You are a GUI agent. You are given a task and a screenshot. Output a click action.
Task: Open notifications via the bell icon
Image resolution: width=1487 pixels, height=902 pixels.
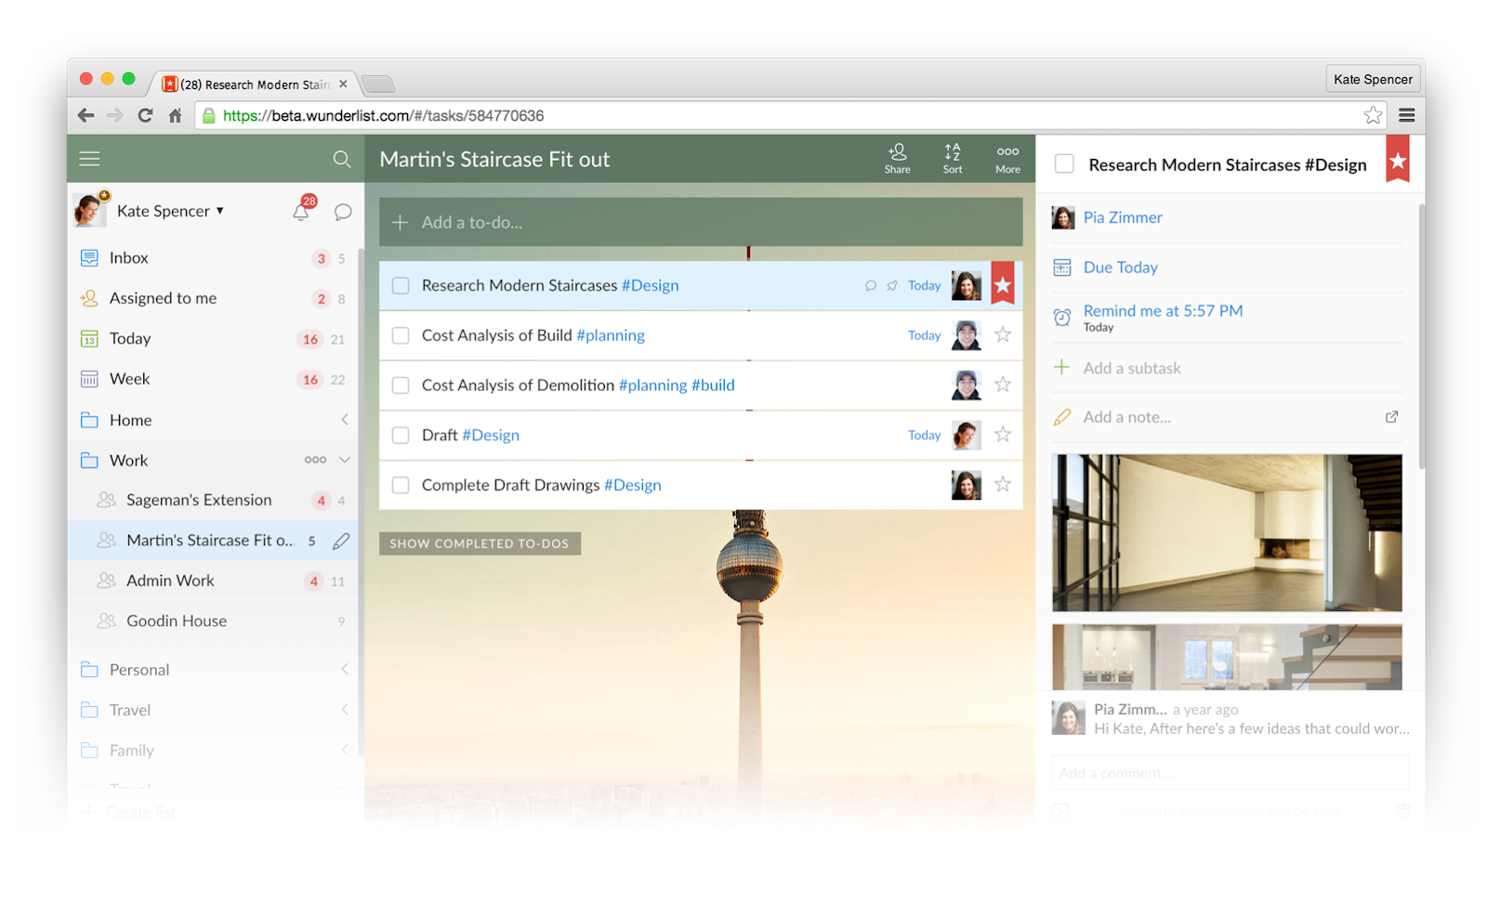point(300,212)
